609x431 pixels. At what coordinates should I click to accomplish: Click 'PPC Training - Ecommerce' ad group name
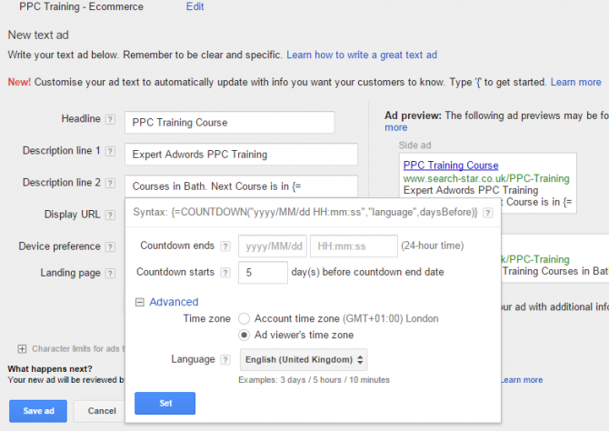[81, 6]
